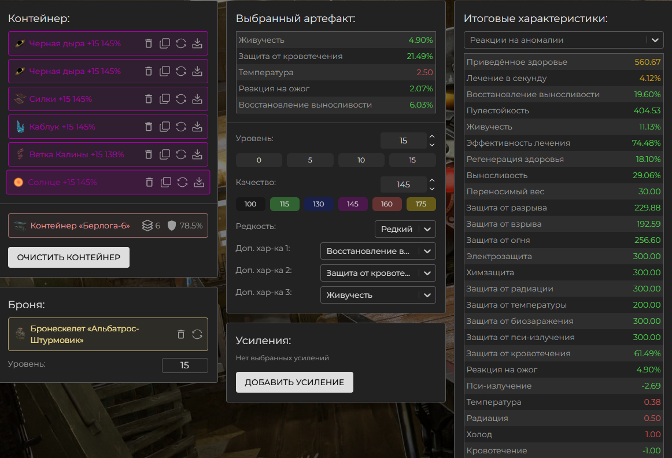Click the ДОБАВИТЬ УСИЛЕНИЕ button
Viewport: 672px width, 458px height.
(x=294, y=382)
